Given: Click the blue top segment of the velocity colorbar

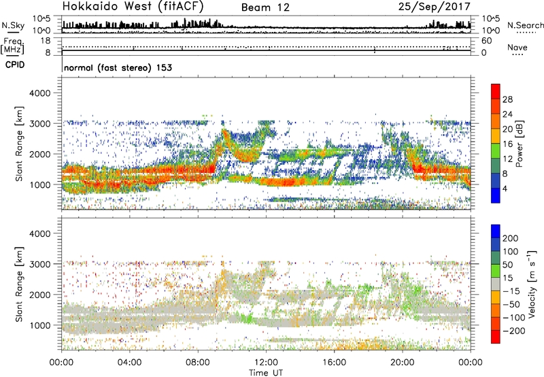Looking at the screenshot, I should (x=496, y=231).
